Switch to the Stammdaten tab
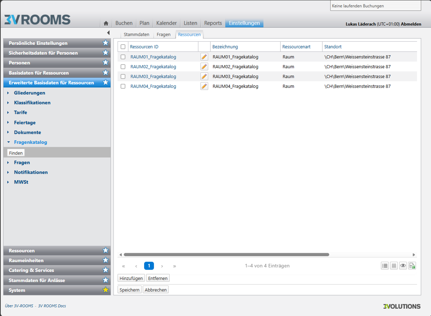Image resolution: width=431 pixels, height=316 pixels. 136,35
